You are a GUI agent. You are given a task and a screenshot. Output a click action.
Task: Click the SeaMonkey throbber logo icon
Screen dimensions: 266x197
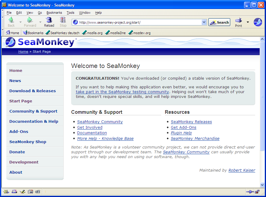pyautogui.click(x=258, y=22)
